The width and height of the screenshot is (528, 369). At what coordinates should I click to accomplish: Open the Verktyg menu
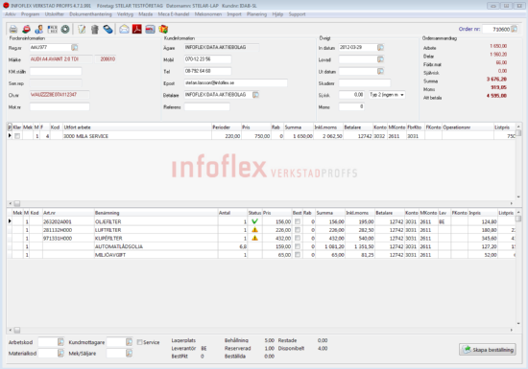(125, 14)
